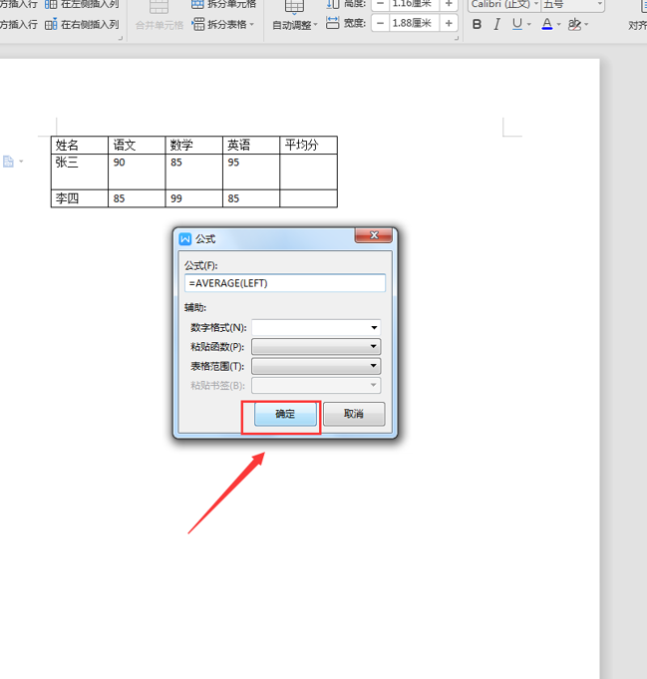Click the 拆分表格 split table icon

pos(222,24)
